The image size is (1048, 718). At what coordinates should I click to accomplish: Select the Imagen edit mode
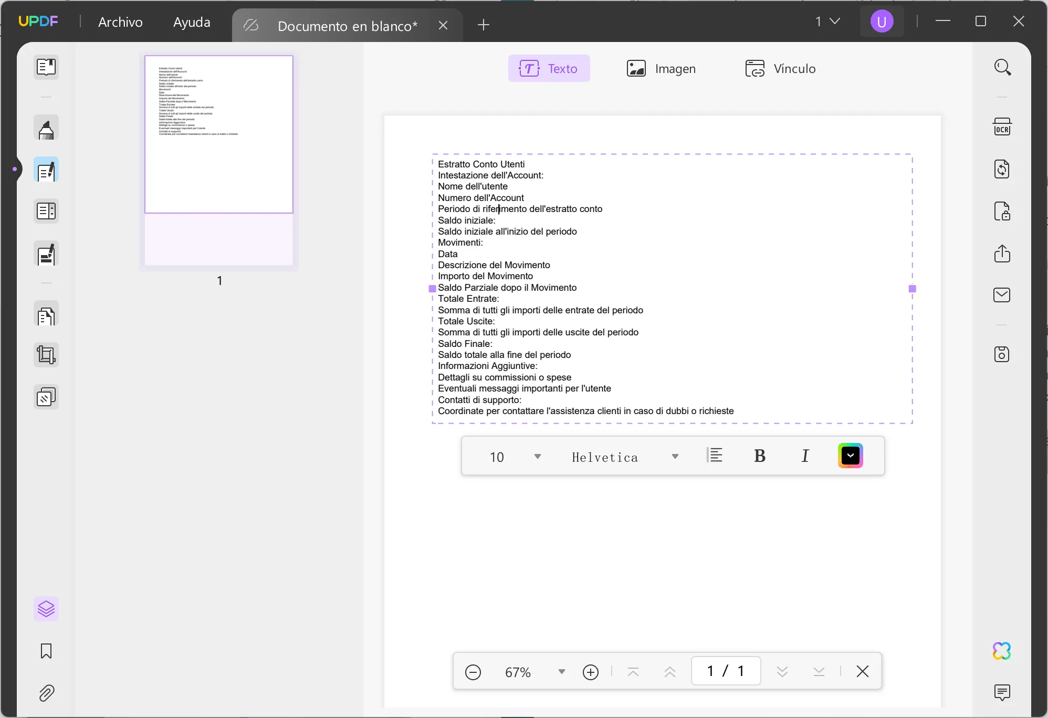pyautogui.click(x=661, y=68)
